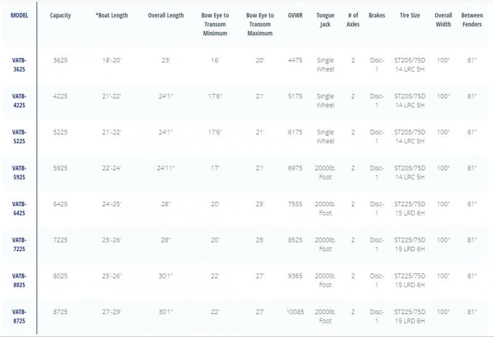Click the 10085 GVWR cell
494x337 pixels.
click(295, 312)
